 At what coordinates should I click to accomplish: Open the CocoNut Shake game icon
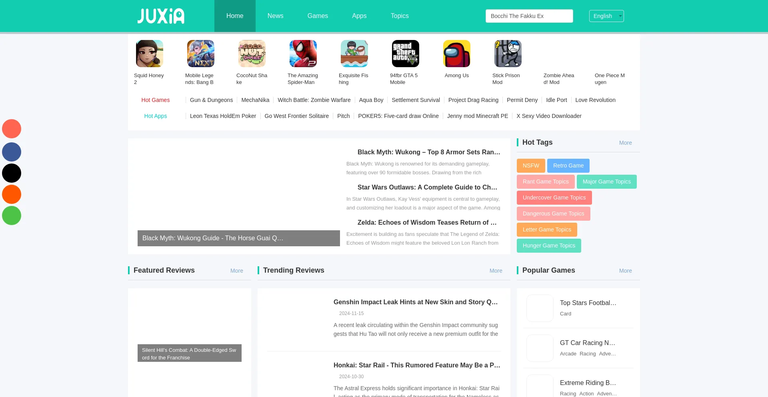pyautogui.click(x=252, y=54)
